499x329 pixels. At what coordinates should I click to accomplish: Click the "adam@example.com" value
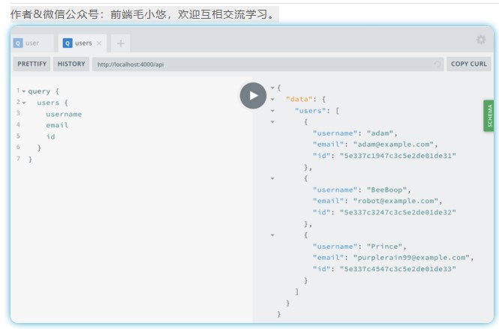click(393, 145)
